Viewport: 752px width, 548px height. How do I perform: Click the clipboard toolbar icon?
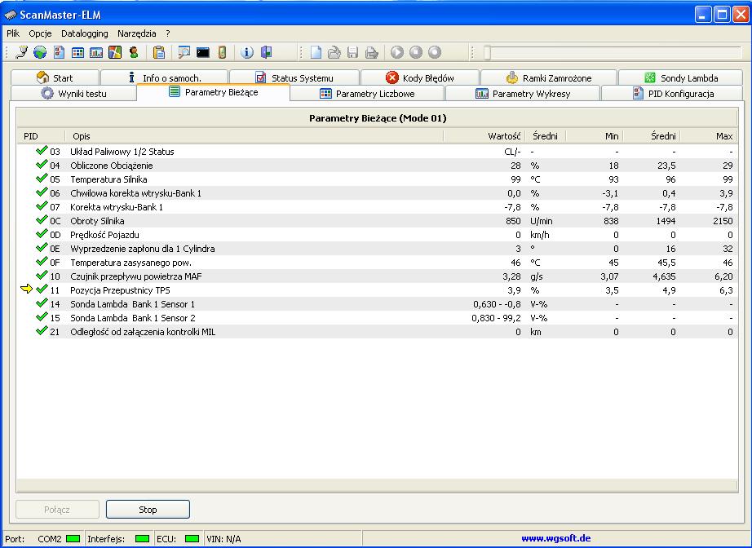coord(159,52)
